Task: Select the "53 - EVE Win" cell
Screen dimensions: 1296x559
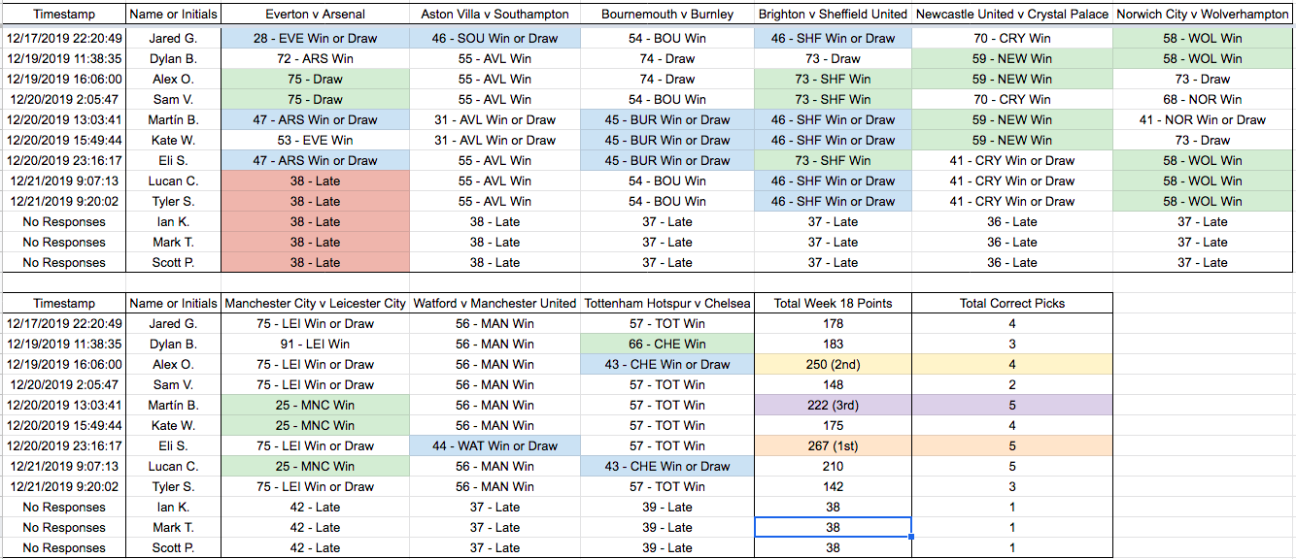Action: (x=315, y=140)
